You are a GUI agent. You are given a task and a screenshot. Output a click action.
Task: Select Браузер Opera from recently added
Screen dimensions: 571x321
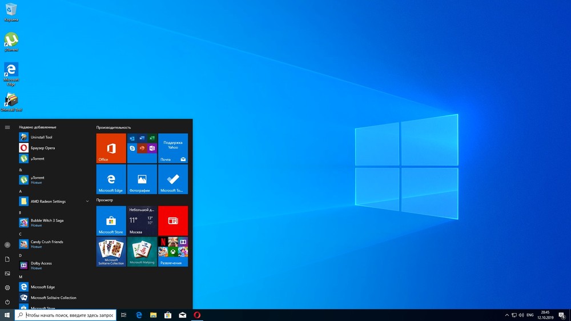(42, 148)
